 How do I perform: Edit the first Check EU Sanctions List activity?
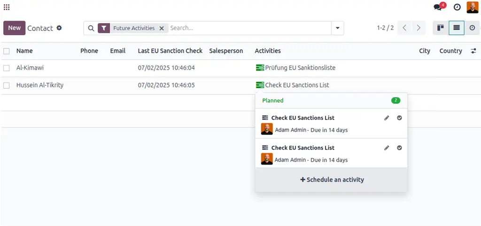tap(387, 118)
